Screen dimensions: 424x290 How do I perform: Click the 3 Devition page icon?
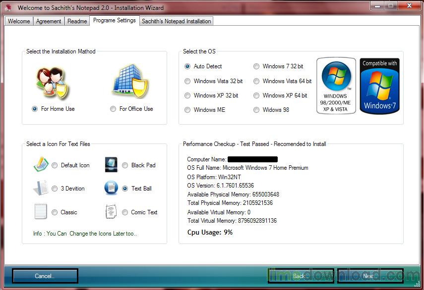click(x=41, y=188)
